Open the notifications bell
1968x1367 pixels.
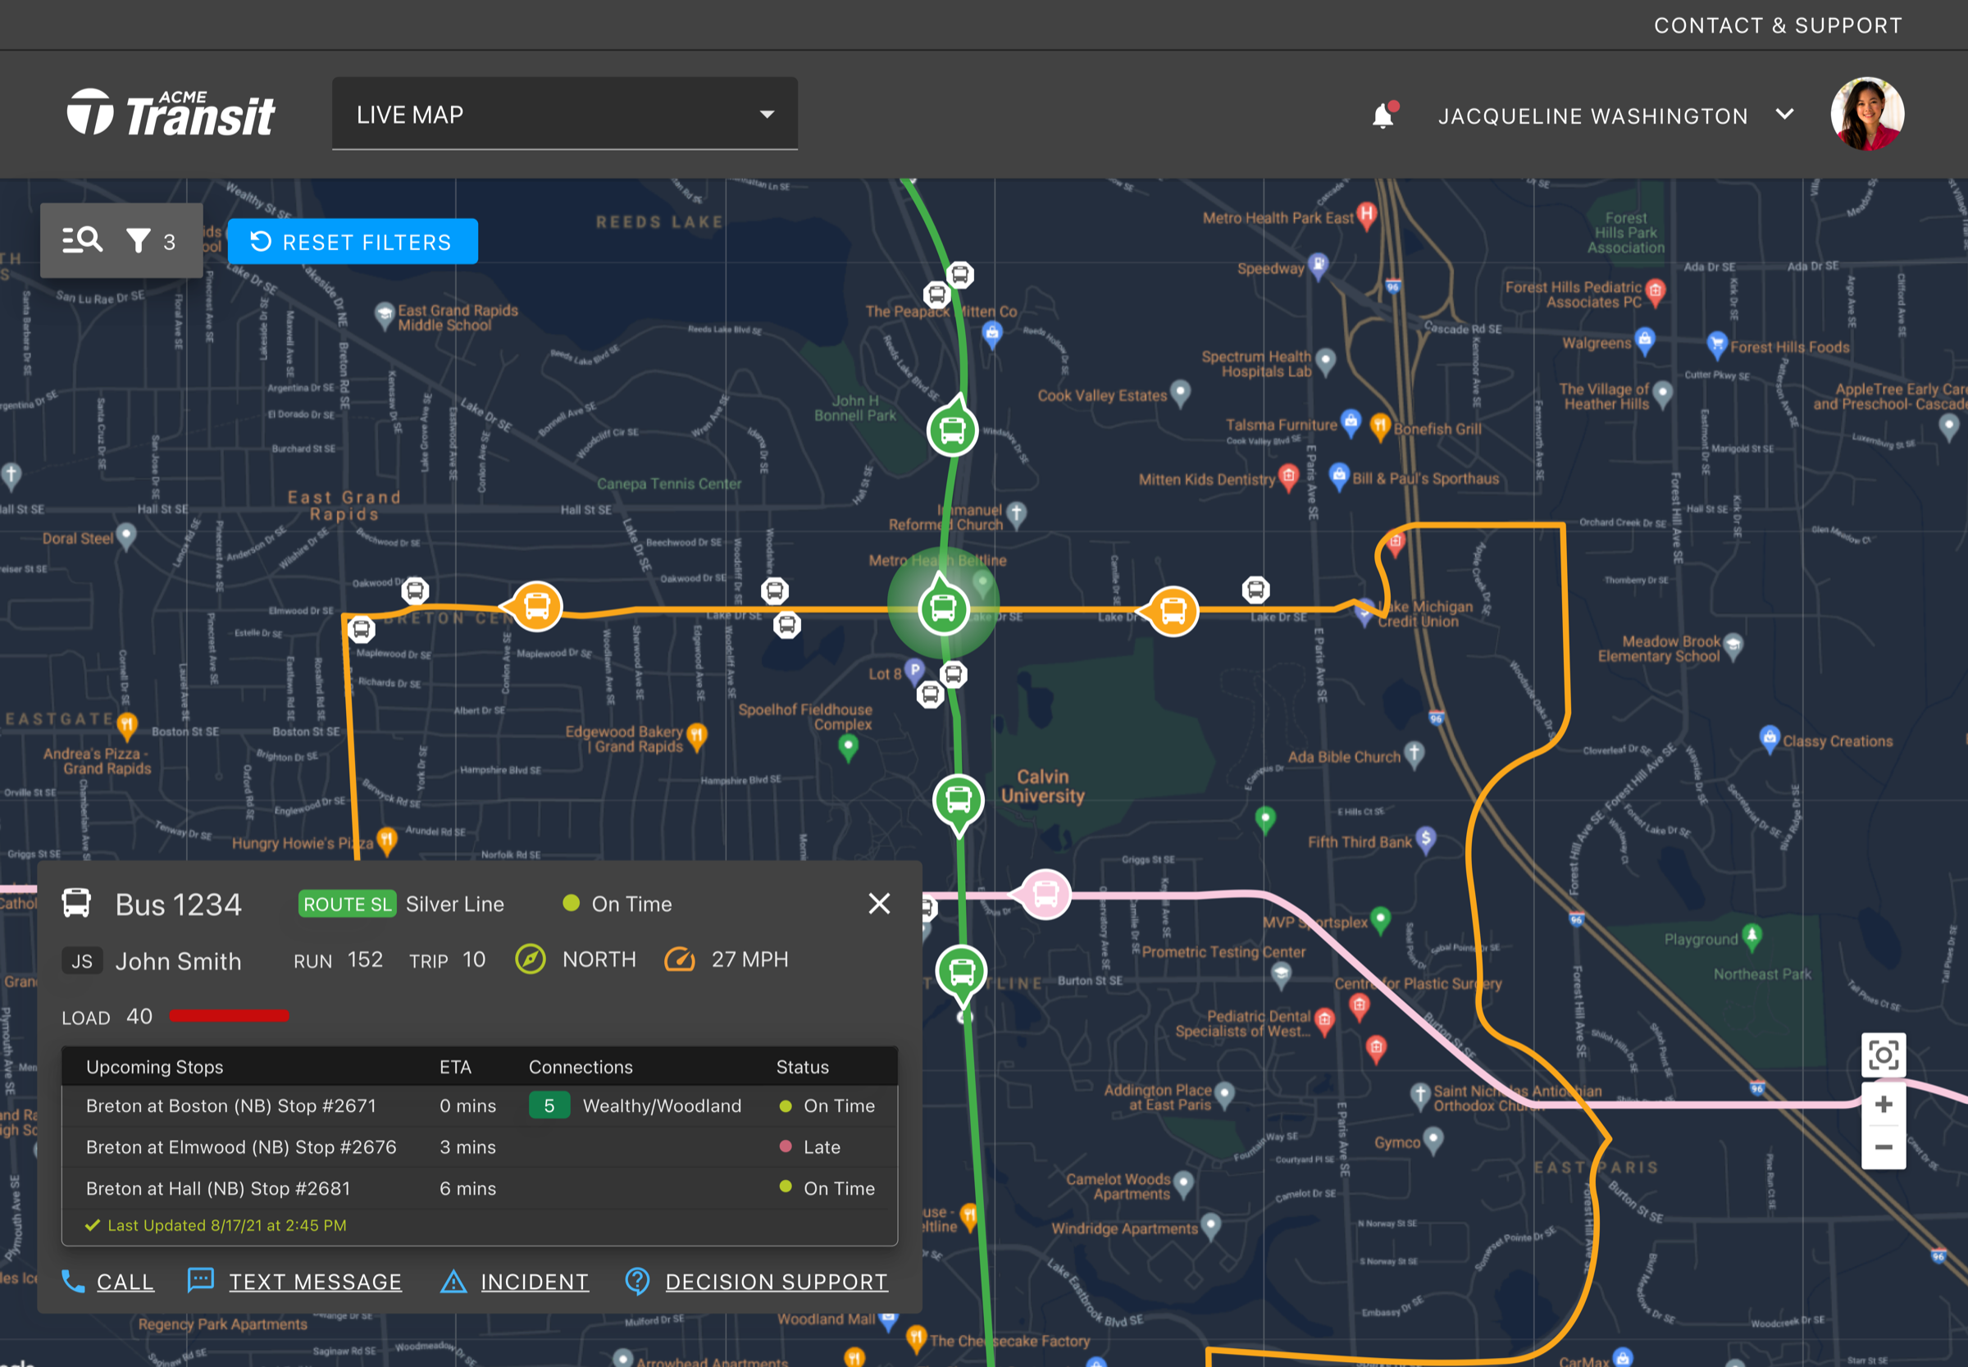click(x=1383, y=115)
